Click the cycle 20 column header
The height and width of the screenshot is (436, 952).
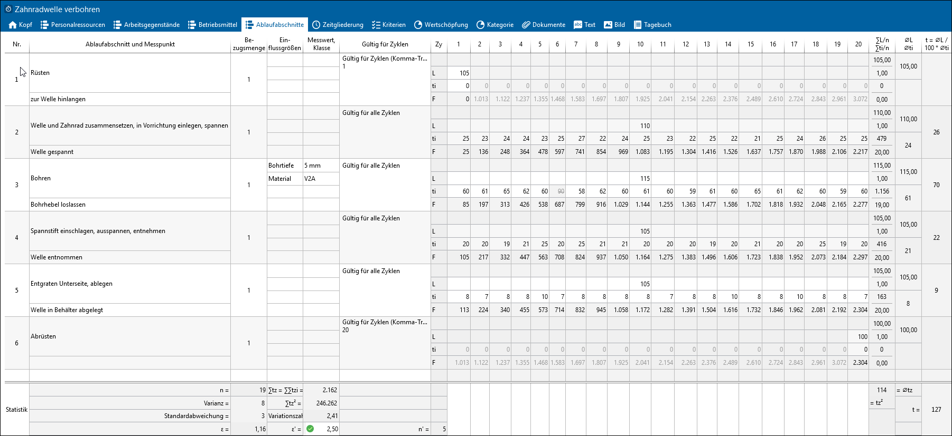point(858,44)
